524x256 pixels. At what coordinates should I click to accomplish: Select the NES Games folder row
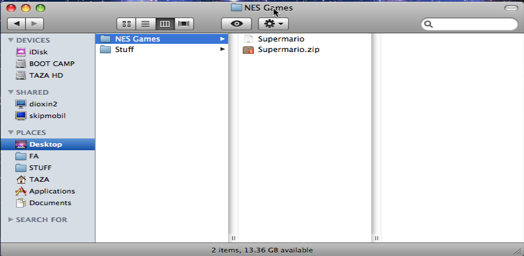(162, 39)
